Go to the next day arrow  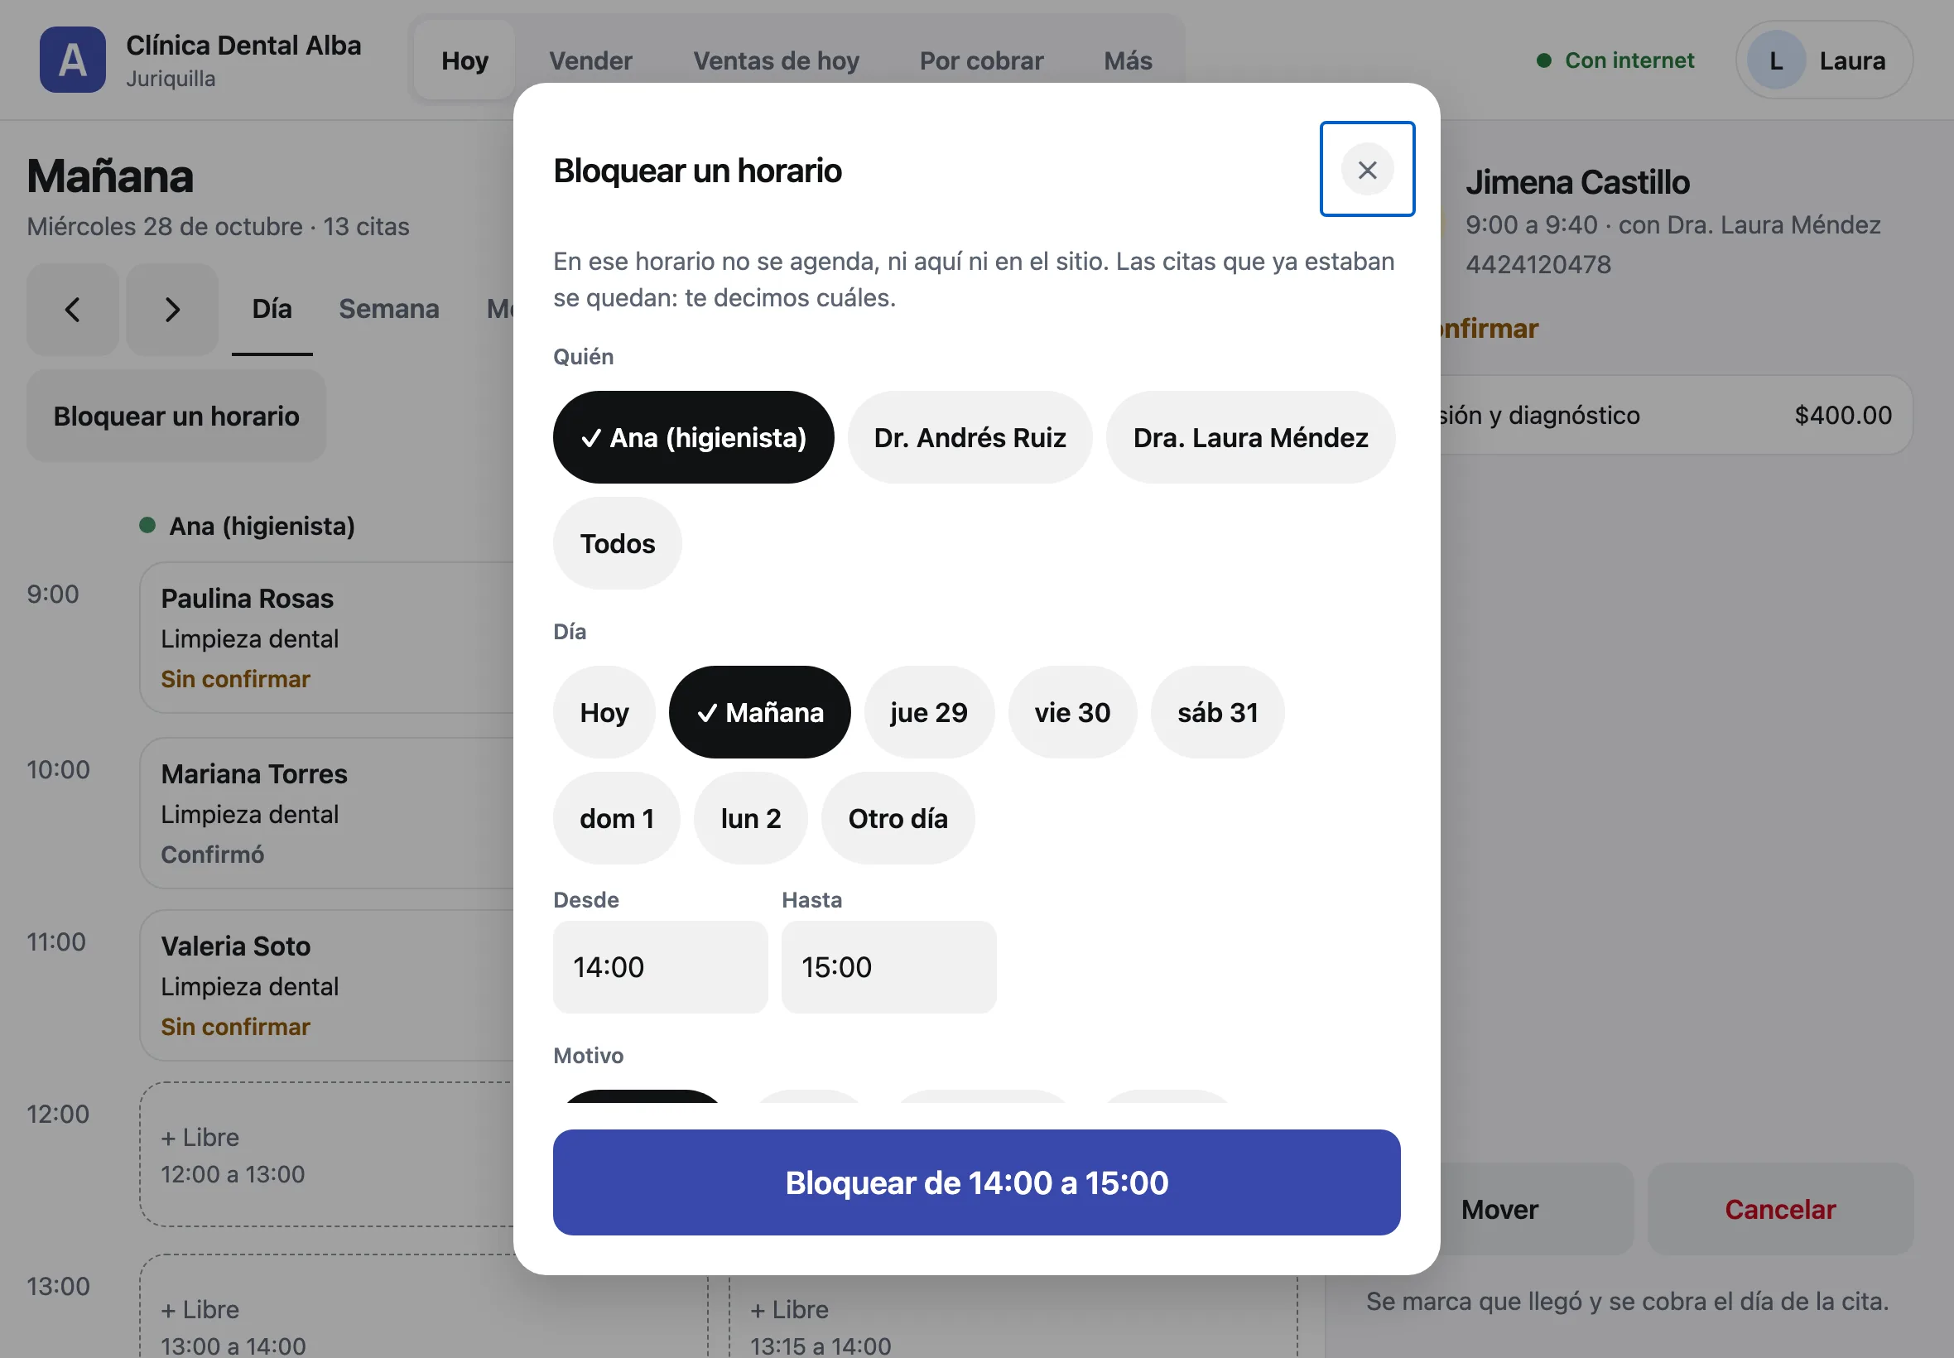172,309
